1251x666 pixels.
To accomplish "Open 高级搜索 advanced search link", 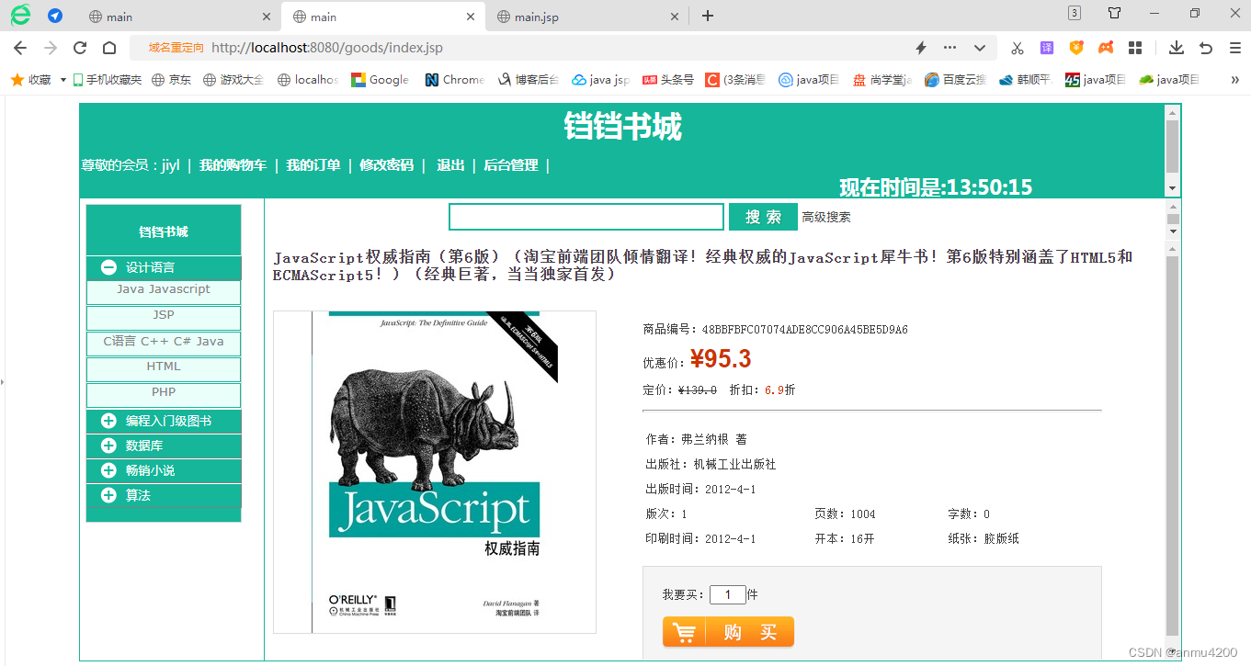I will click(x=826, y=218).
